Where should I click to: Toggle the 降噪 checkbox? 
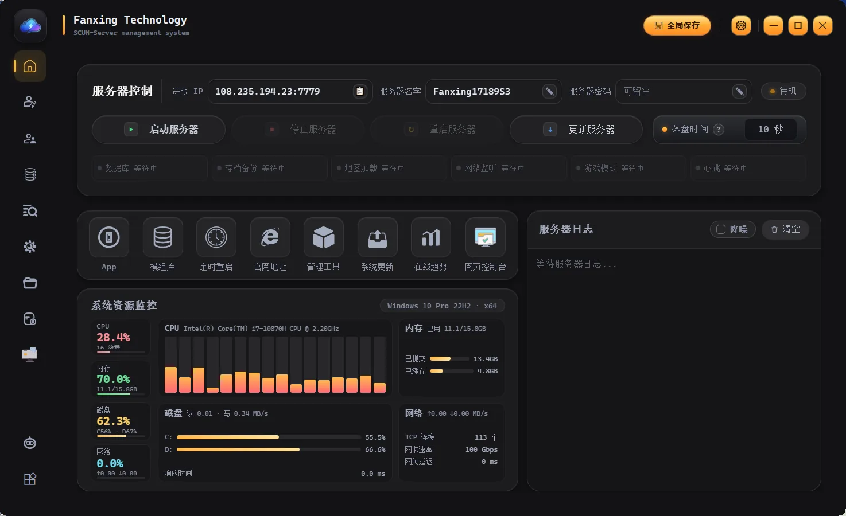tap(721, 229)
